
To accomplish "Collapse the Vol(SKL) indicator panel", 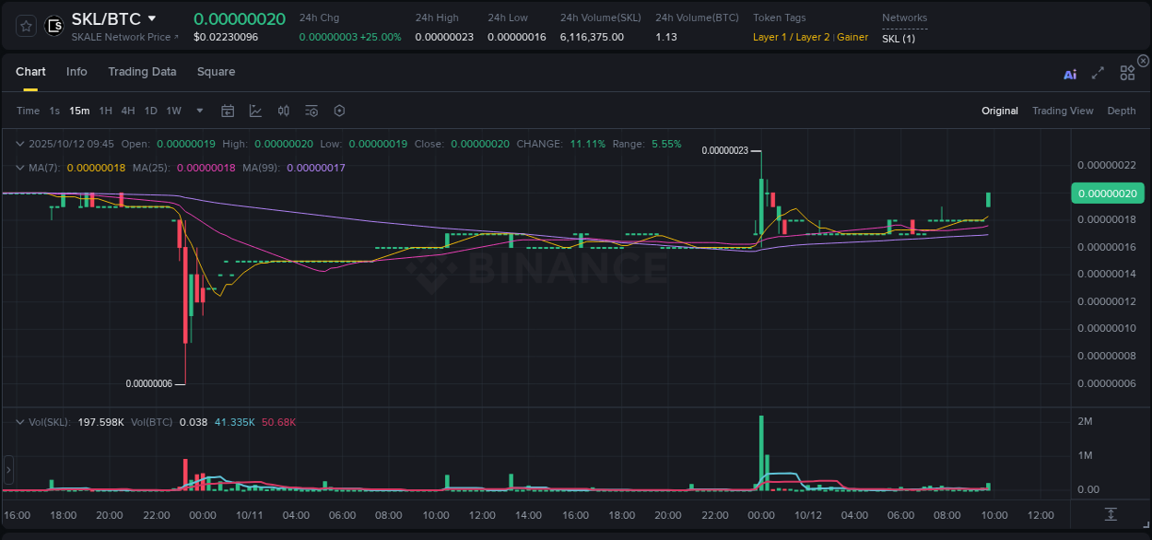I will [18, 420].
